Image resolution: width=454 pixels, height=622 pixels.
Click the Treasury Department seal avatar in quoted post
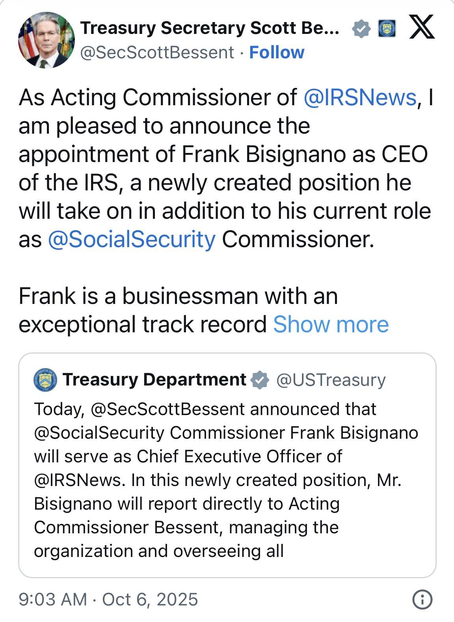[x=45, y=380]
